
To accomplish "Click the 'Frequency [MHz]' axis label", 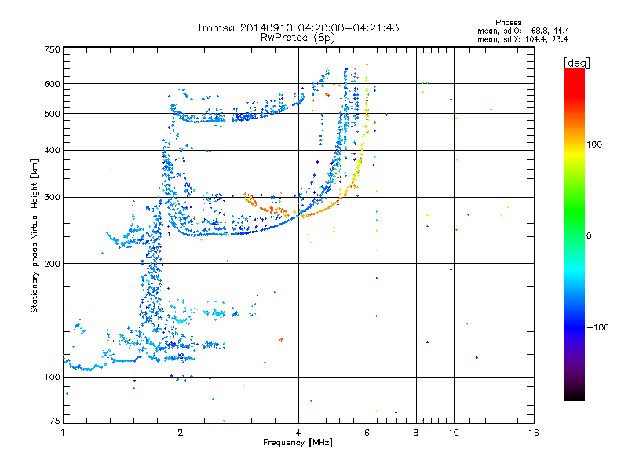I will coord(298,443).
